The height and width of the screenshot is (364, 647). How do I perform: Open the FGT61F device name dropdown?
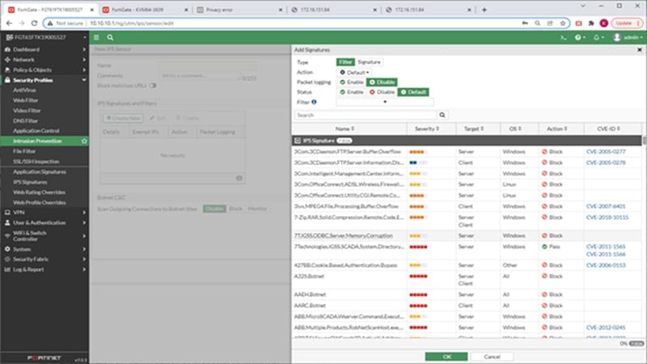click(x=45, y=37)
